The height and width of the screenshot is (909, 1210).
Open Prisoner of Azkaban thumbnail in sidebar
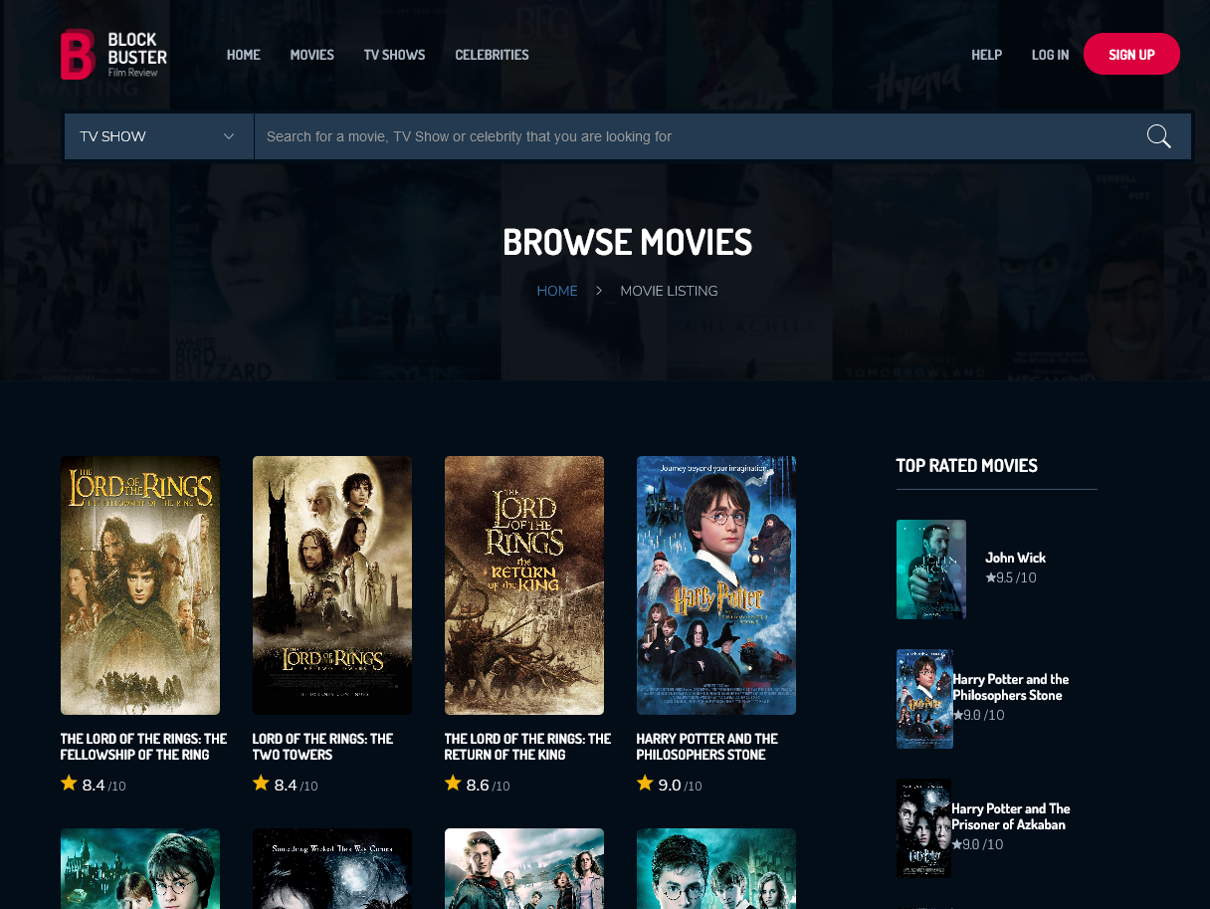[923, 828]
